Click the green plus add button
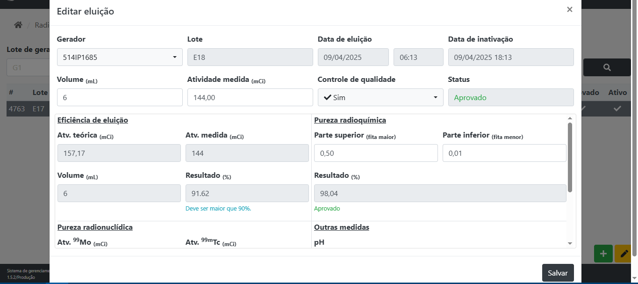638x284 pixels. point(603,254)
